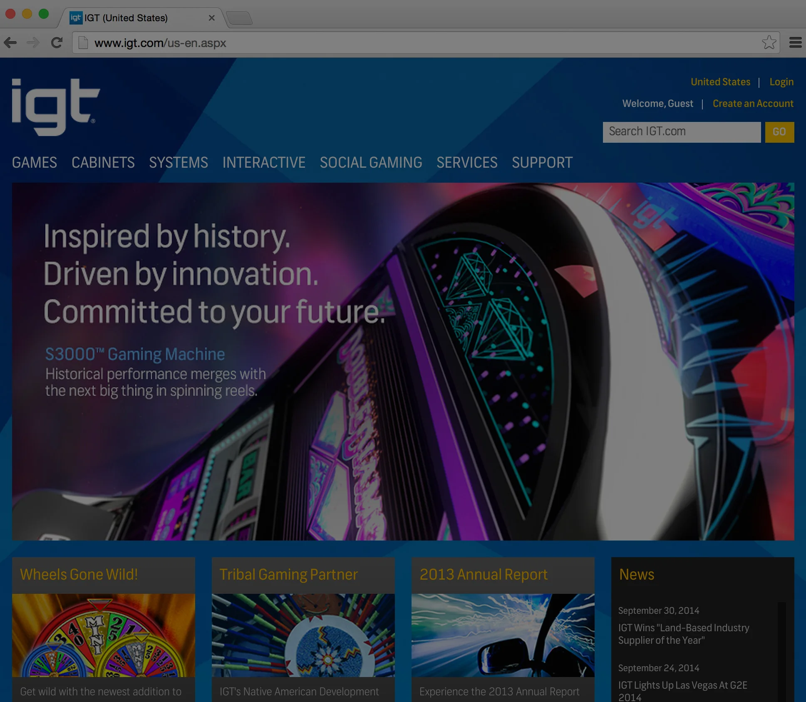Close the IGT (United States) tab

pos(211,18)
